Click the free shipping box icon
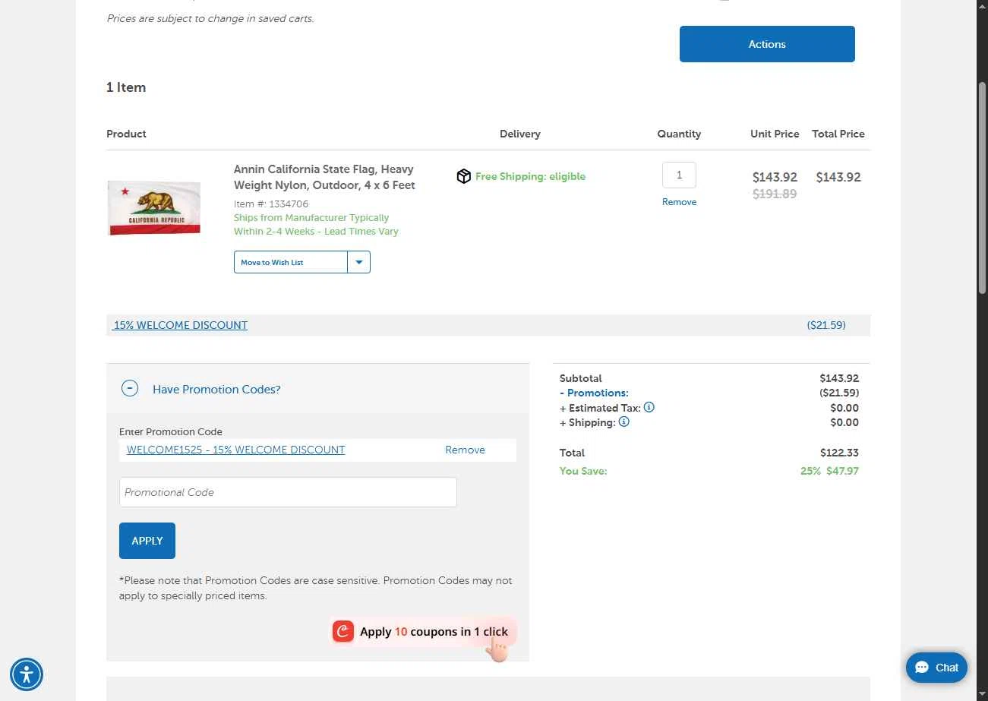Image resolution: width=988 pixels, height=701 pixels. 464,176
